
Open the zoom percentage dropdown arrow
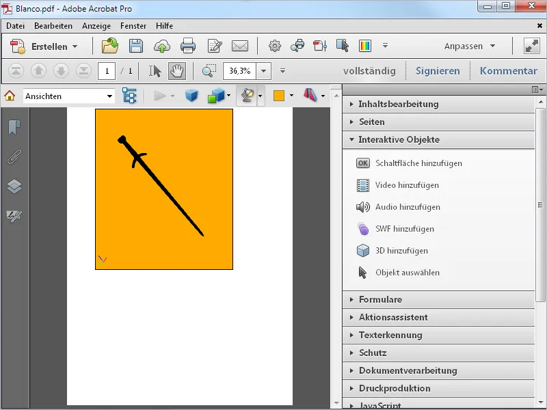264,71
